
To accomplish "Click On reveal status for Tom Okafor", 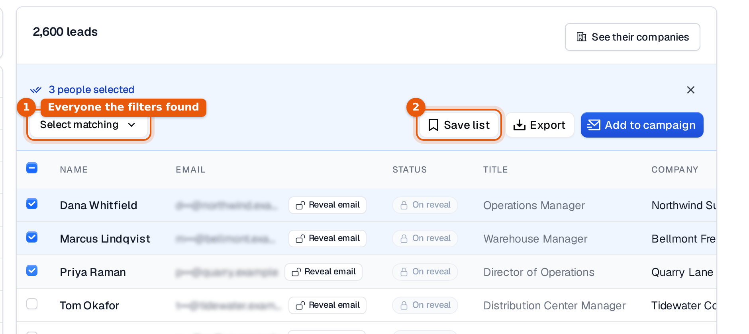I will tap(425, 305).
